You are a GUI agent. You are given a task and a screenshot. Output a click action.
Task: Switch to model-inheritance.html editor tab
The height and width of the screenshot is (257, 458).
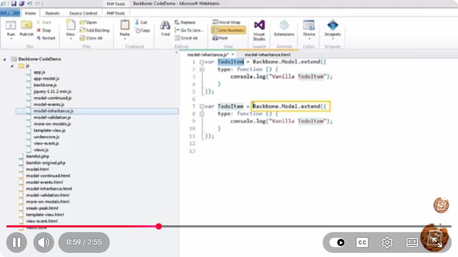pos(268,55)
